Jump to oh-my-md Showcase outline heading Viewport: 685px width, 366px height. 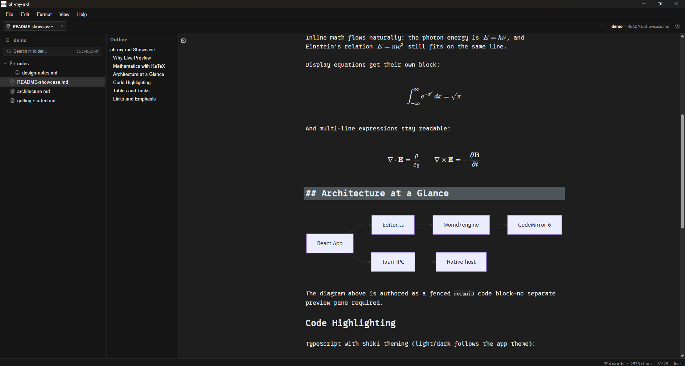132,50
